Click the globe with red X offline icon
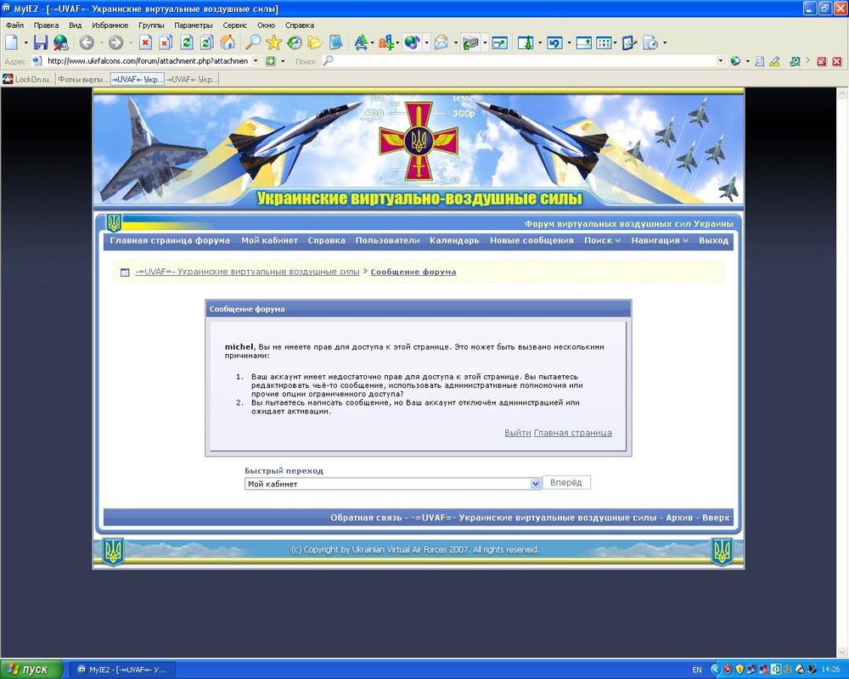This screenshot has width=849, height=679. point(60,42)
